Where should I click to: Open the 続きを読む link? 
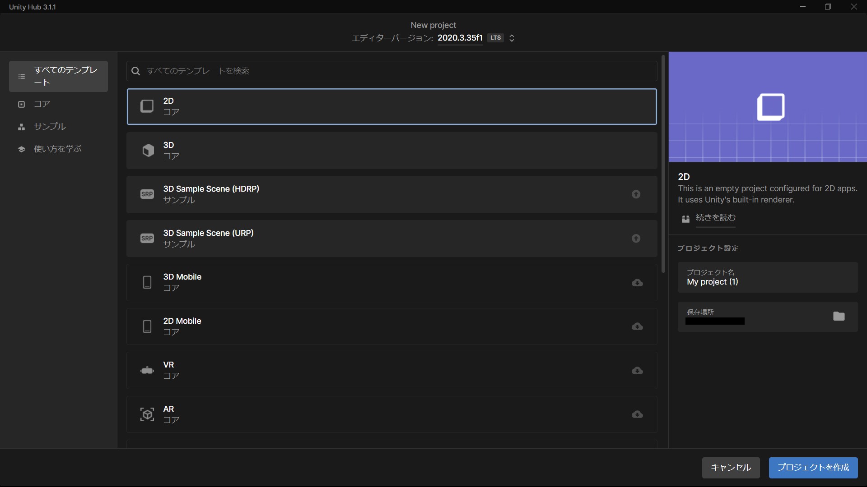tap(715, 218)
